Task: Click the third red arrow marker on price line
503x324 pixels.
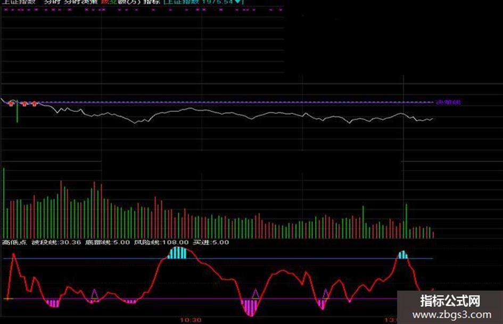Action: pyautogui.click(x=34, y=103)
